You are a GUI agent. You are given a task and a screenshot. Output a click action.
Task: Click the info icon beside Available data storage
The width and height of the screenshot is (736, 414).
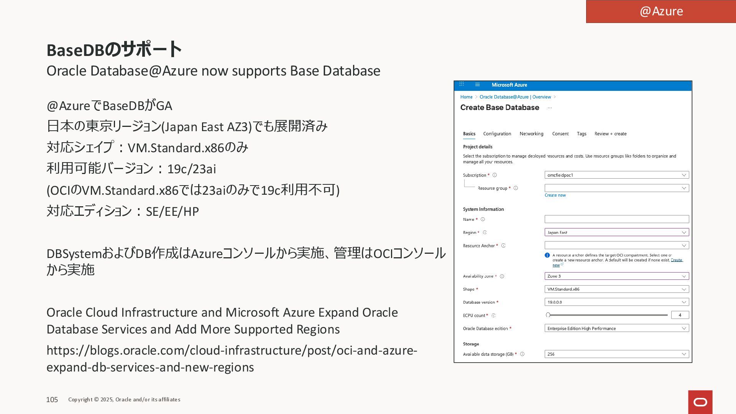(x=522, y=354)
